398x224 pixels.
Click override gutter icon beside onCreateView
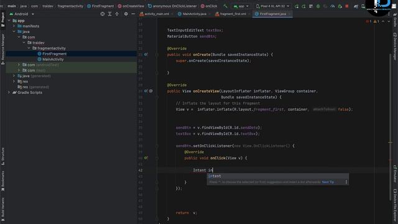(x=146, y=91)
